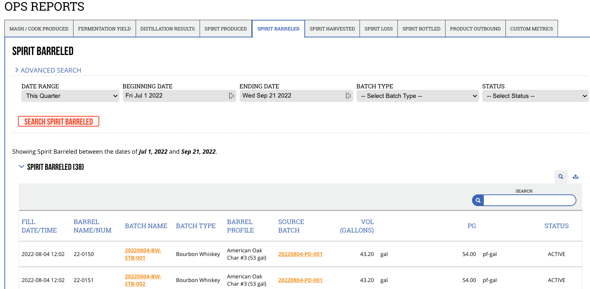
Task: Click the ACTIVE status of barrel 22-0150
Action: (557, 254)
